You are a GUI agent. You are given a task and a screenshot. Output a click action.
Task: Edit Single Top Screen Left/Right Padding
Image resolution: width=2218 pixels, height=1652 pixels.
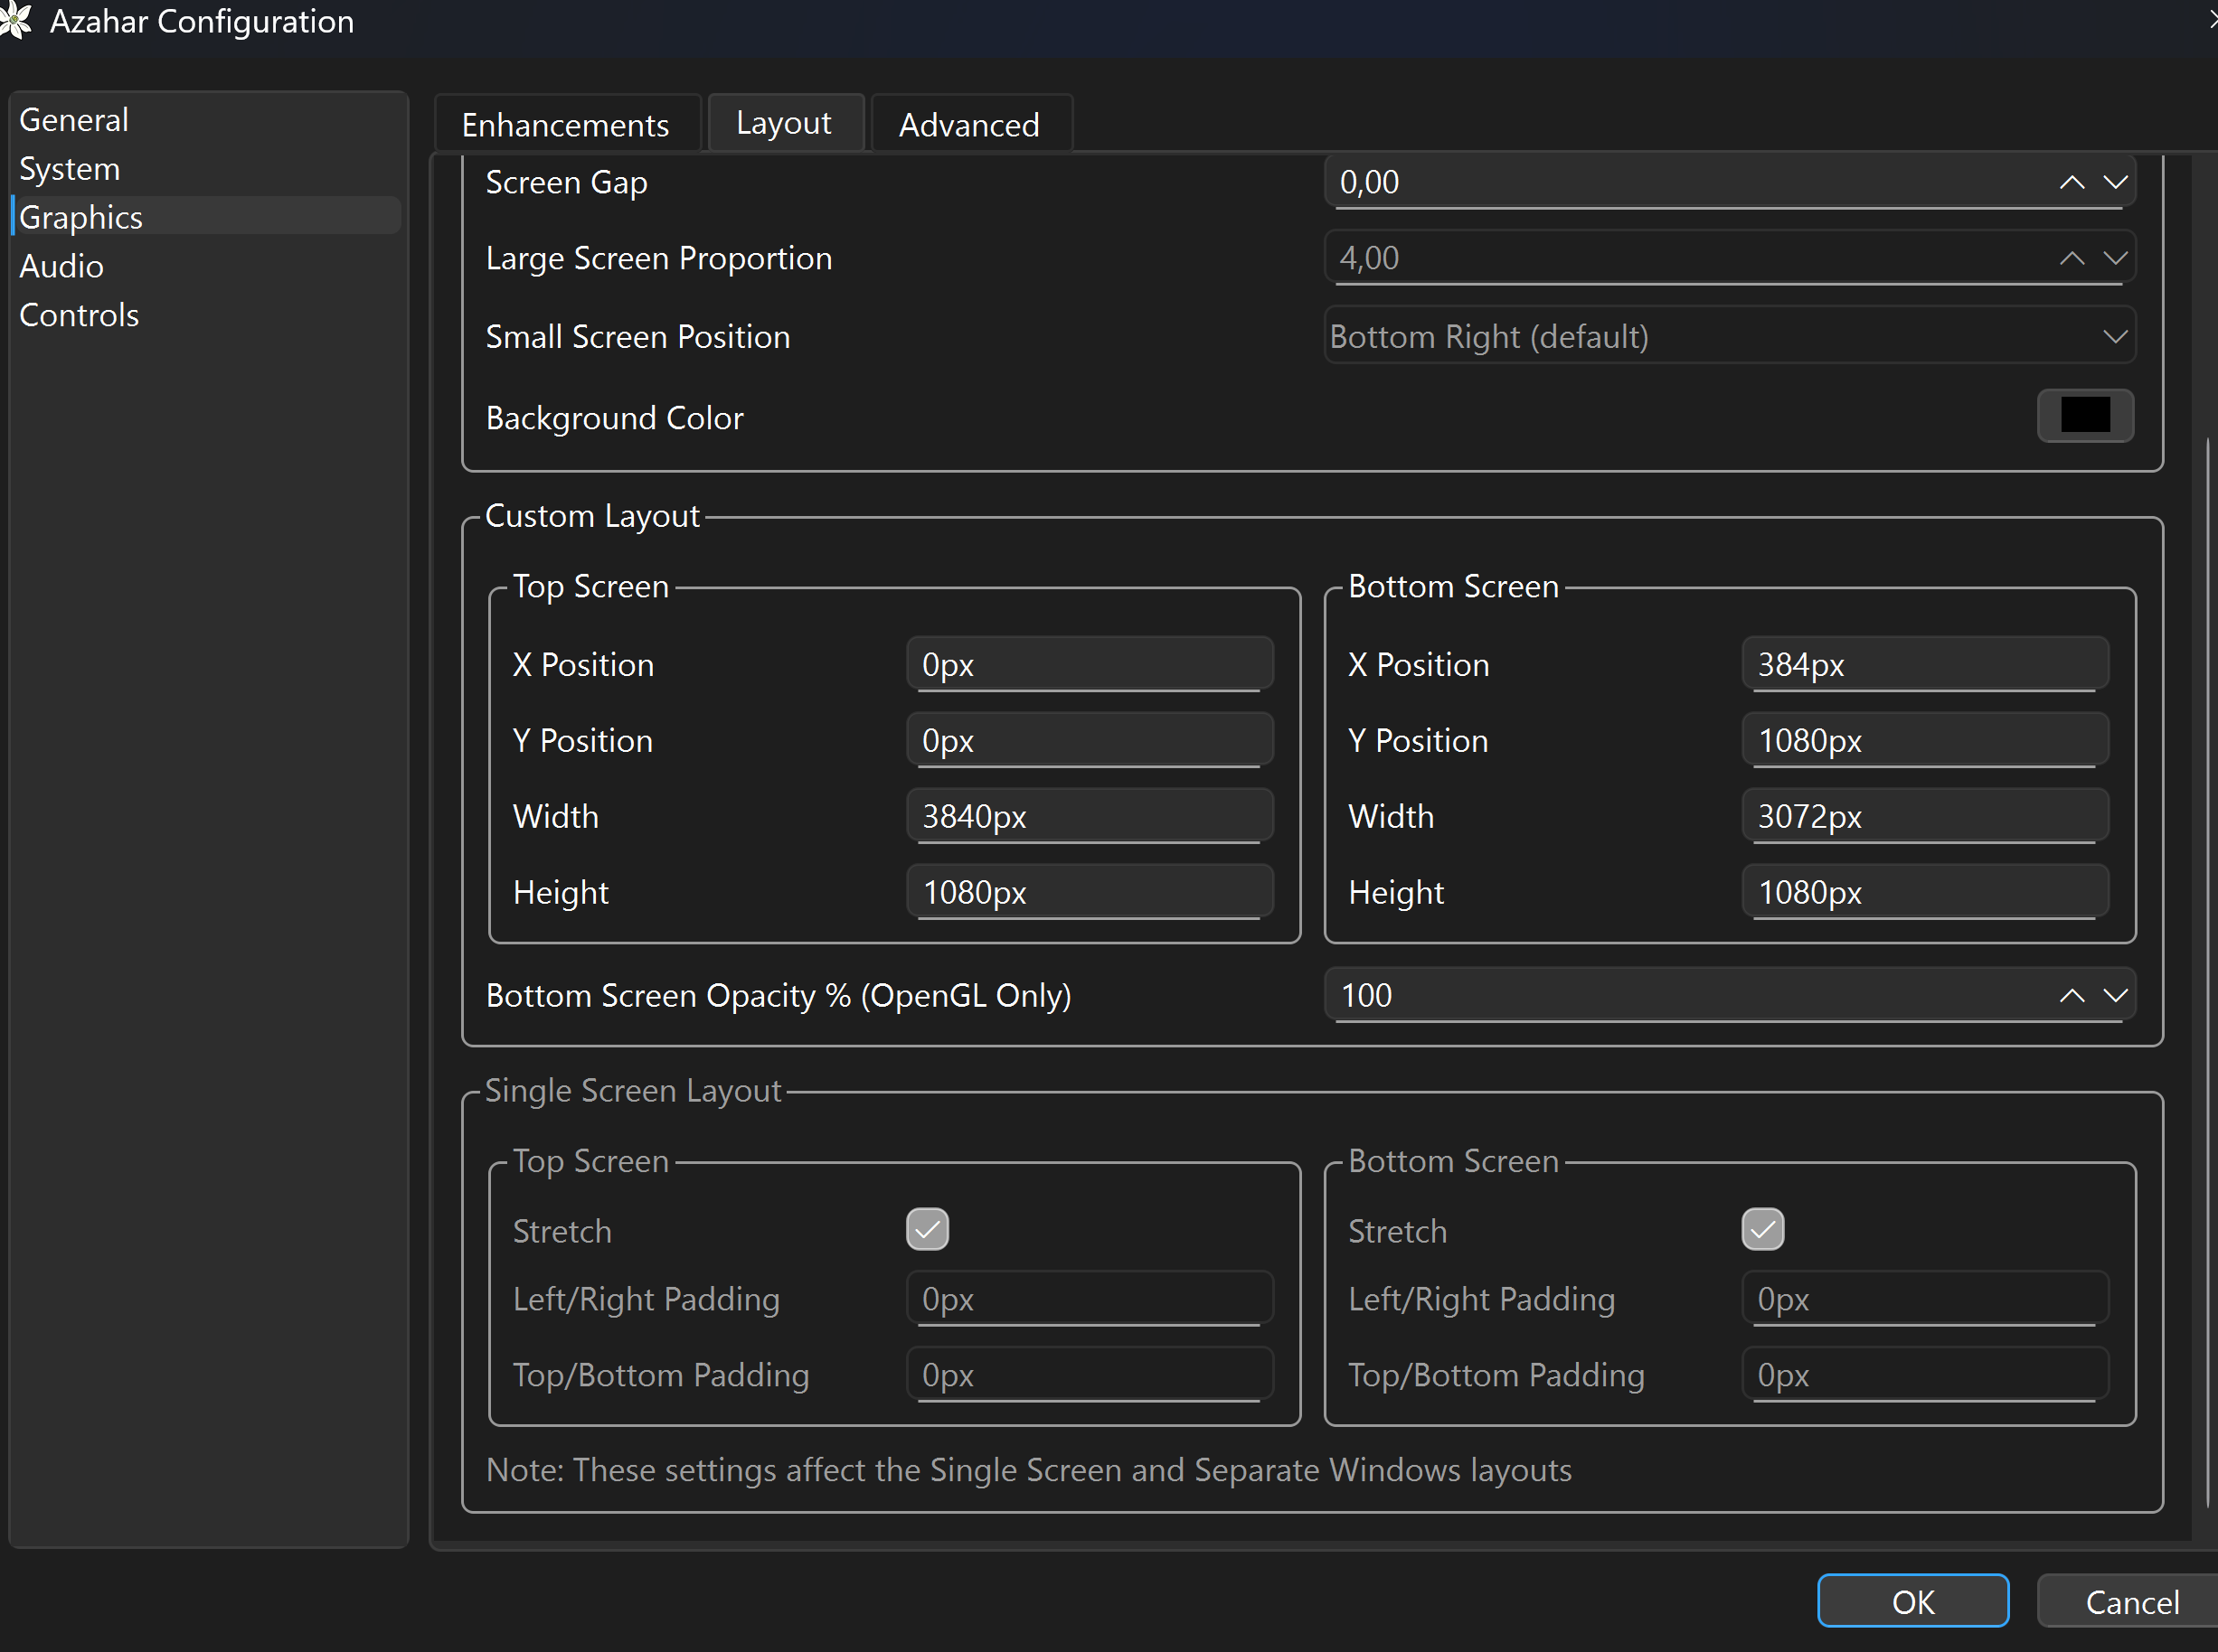(1090, 1299)
